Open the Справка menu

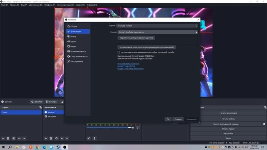[92, 5]
